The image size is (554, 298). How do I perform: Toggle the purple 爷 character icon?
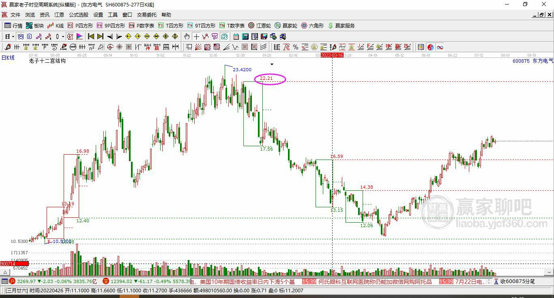(215, 36)
